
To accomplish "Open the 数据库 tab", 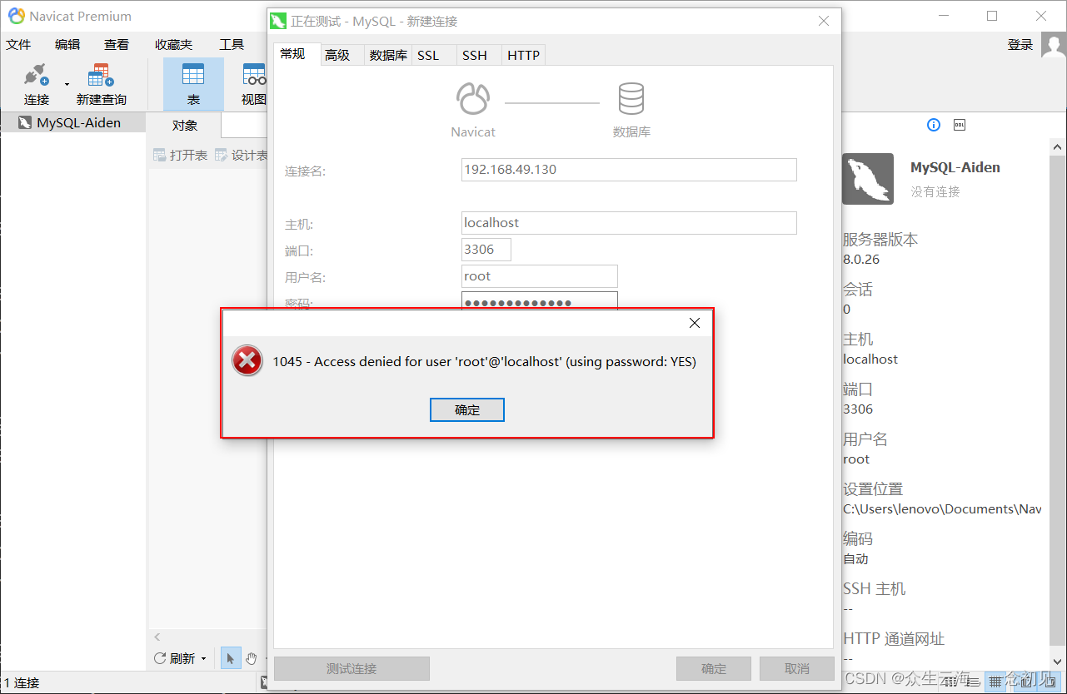I will coord(388,56).
